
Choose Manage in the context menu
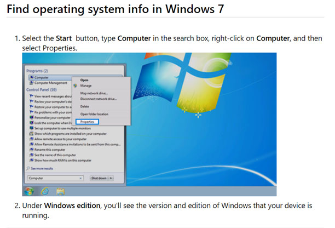86,86
